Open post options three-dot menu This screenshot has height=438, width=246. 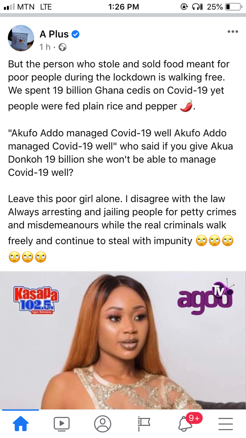[x=233, y=32]
